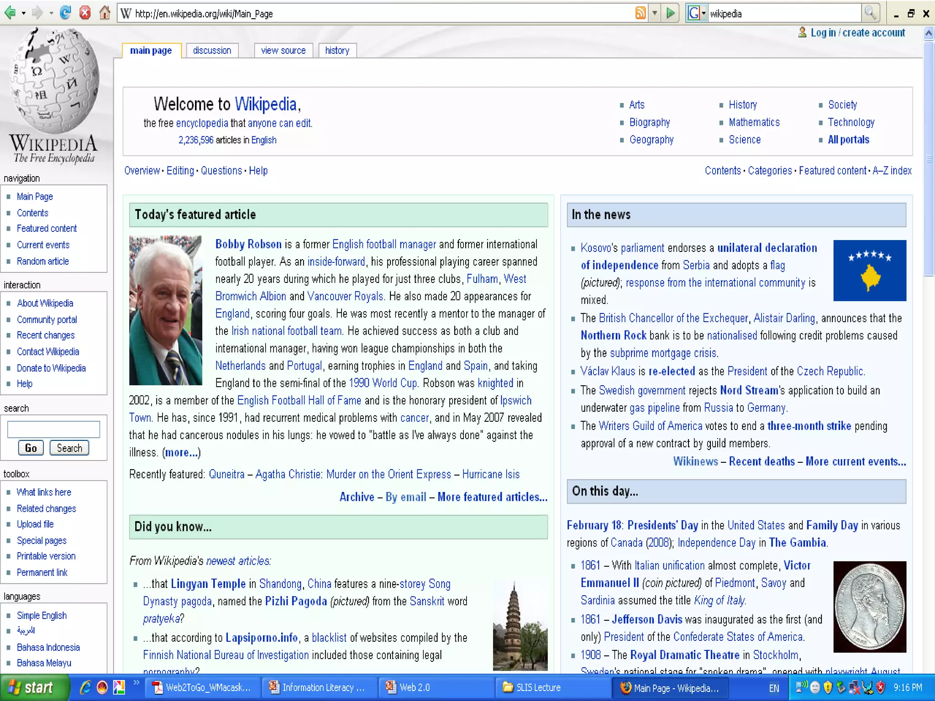Open the back history dropdown arrow

pos(23,13)
